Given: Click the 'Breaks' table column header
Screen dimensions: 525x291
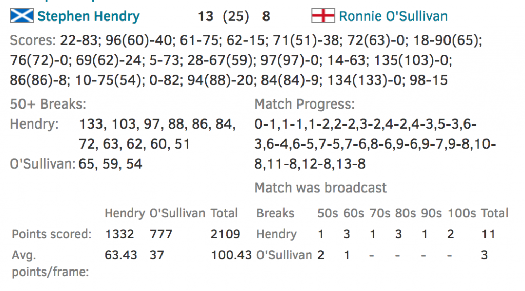Looking at the screenshot, I should tap(275, 213).
